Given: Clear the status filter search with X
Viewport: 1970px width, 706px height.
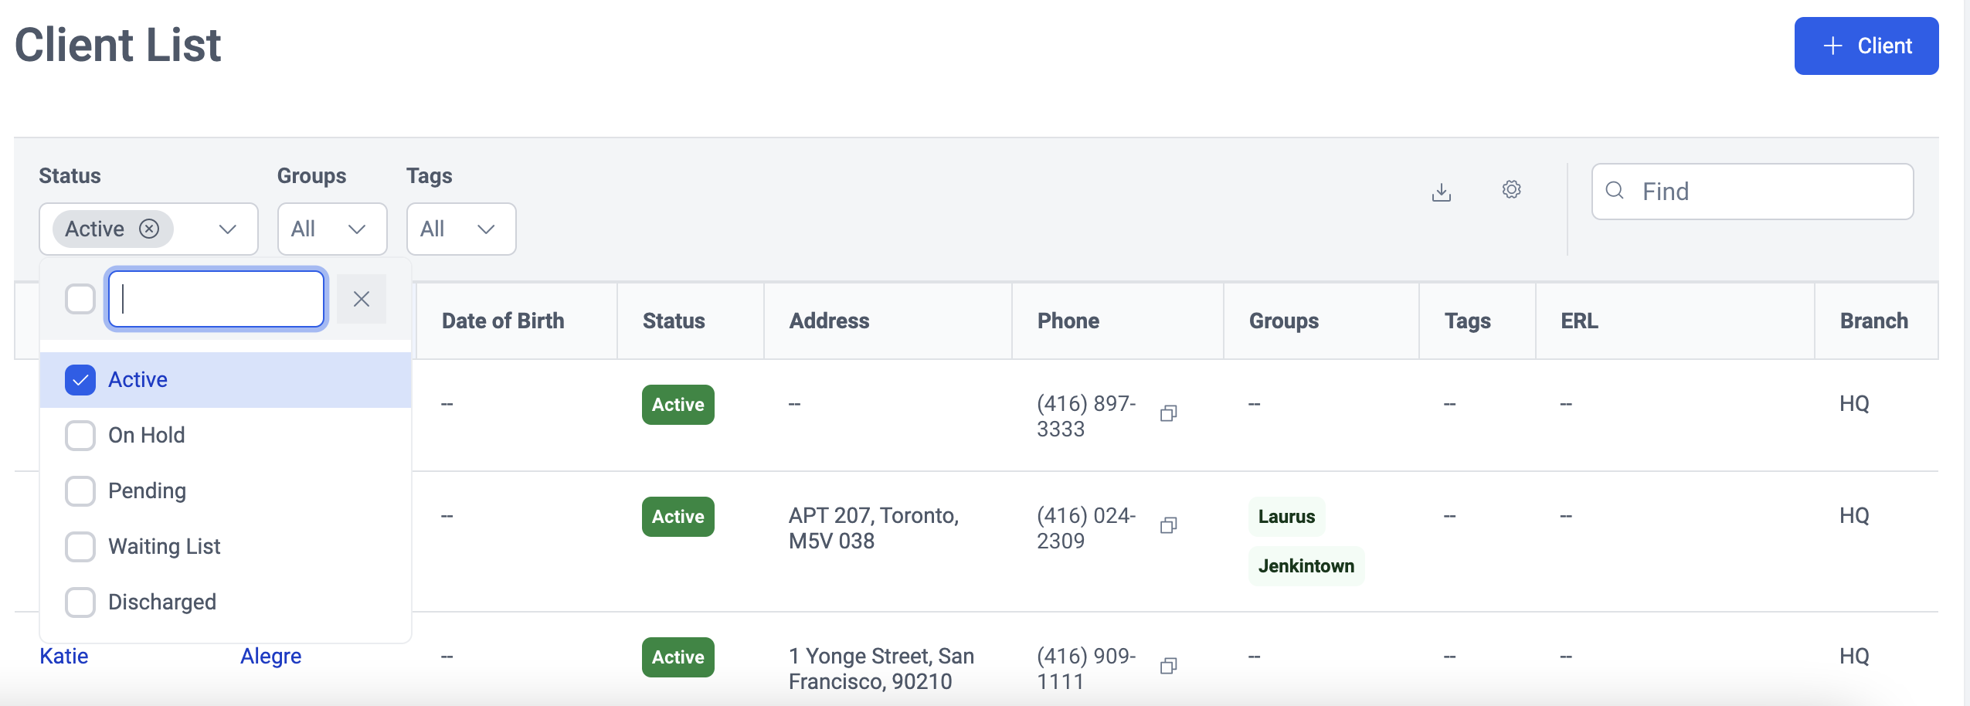Looking at the screenshot, I should [x=361, y=299].
